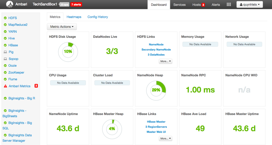Open the Sqoop service
This screenshot has width=272, height=145.
coord(13,59)
